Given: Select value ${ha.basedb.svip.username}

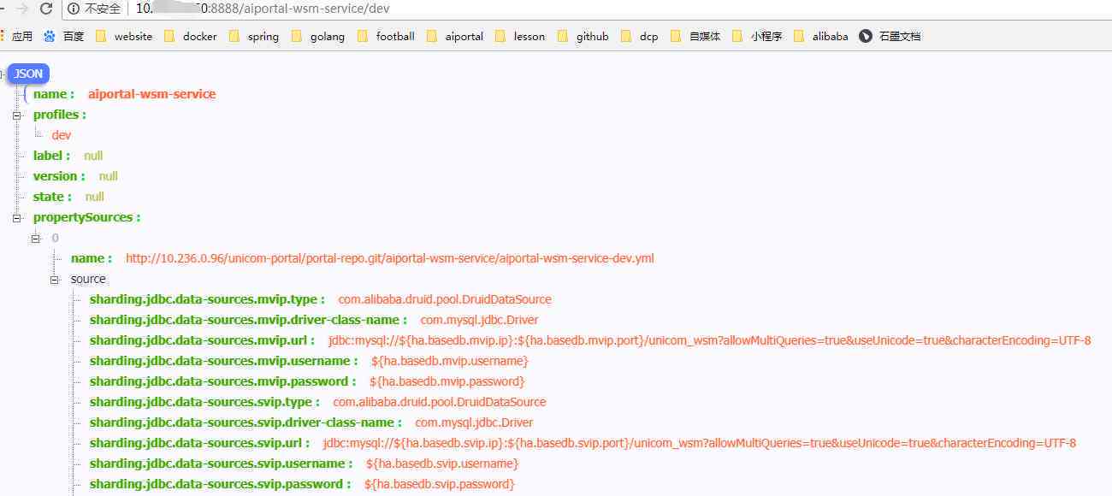Looking at the screenshot, I should click(442, 464).
